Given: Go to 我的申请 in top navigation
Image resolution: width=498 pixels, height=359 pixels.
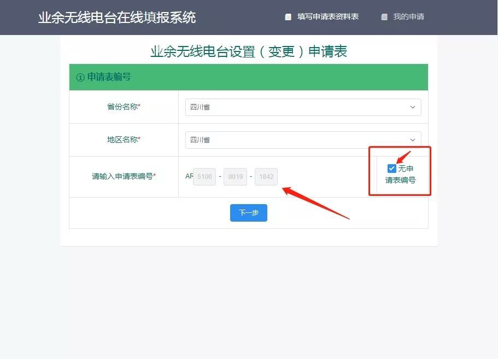Looking at the screenshot, I should [x=408, y=17].
